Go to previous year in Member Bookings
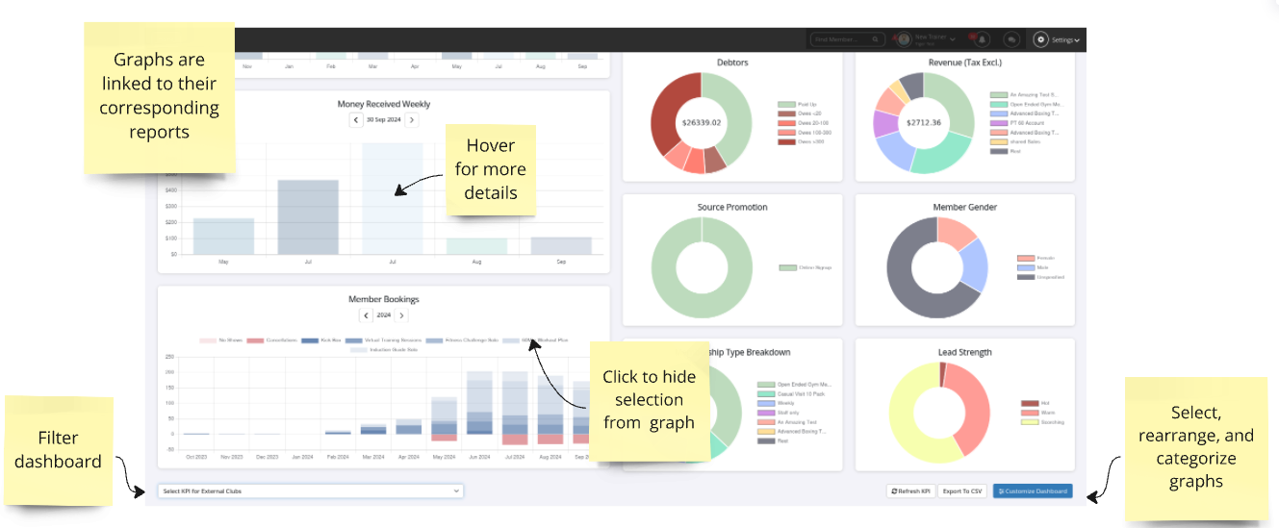This screenshot has height=528, width=1279. (x=366, y=315)
